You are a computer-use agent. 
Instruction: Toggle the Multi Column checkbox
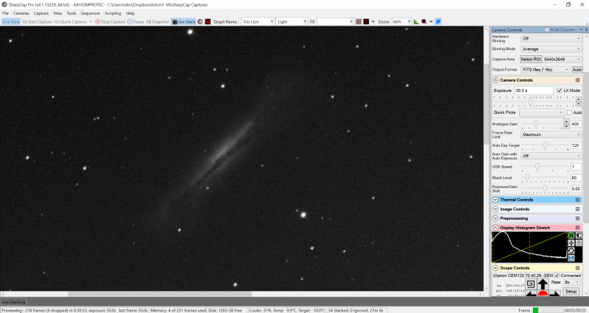(x=547, y=29)
